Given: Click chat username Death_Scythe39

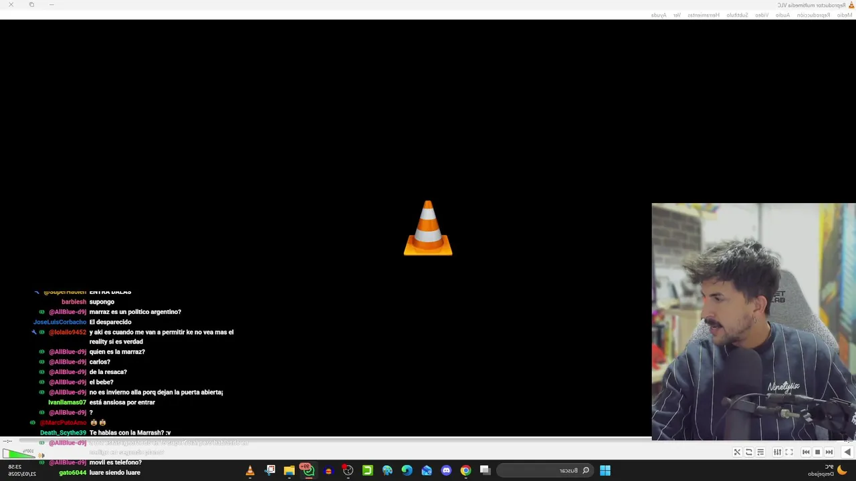Looking at the screenshot, I should coord(63,433).
